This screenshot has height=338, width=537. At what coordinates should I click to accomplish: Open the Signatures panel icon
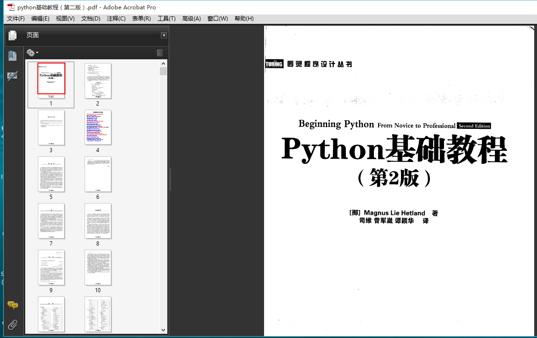pos(13,76)
